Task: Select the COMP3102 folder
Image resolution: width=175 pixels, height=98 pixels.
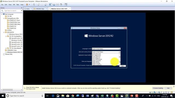Action: [11, 28]
